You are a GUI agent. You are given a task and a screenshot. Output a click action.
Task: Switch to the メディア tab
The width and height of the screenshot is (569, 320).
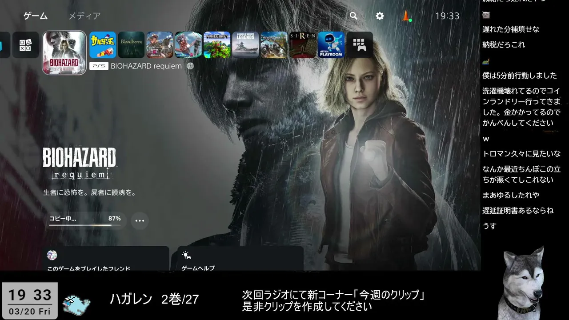84,16
